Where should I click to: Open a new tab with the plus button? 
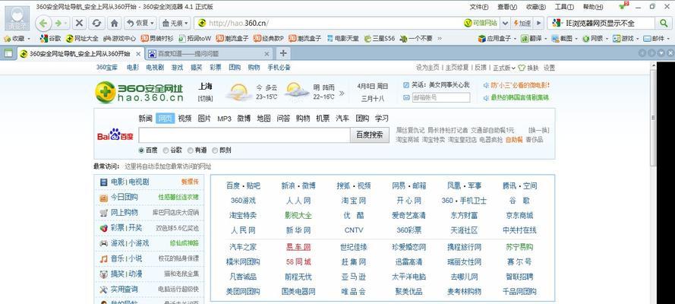282,53
